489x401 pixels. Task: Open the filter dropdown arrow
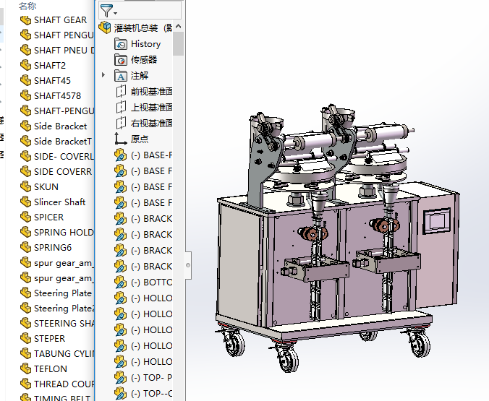tap(116, 13)
